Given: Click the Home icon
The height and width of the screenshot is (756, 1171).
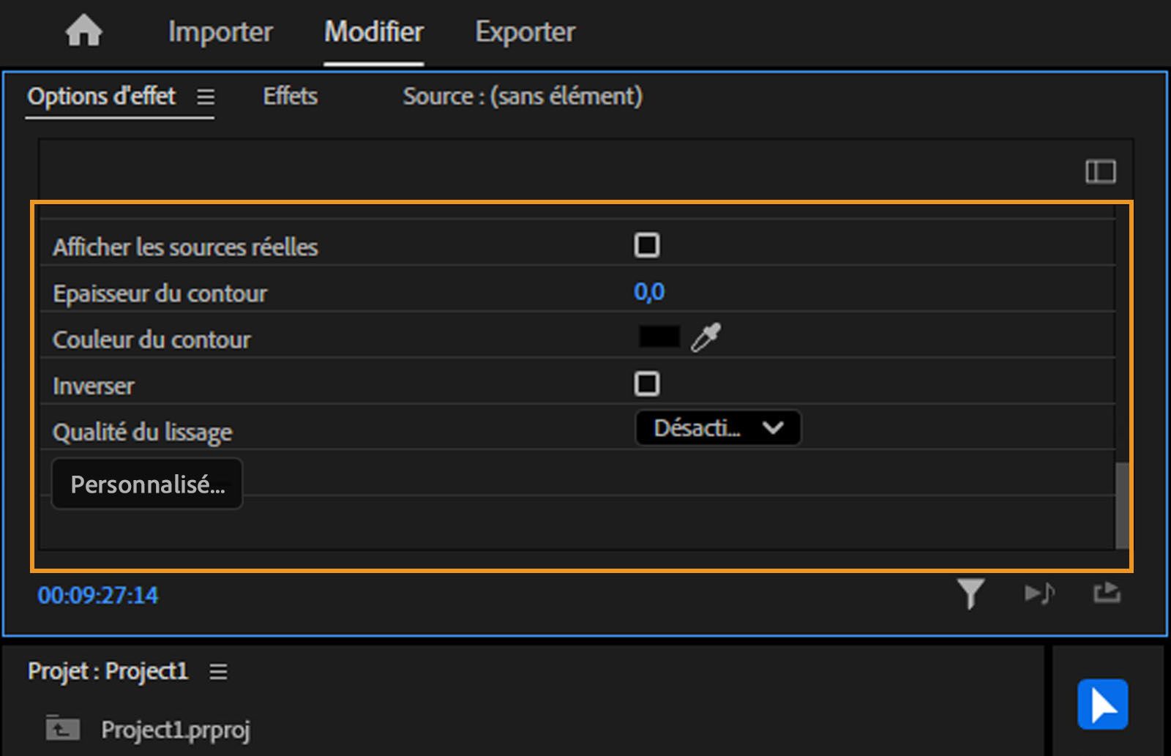Looking at the screenshot, I should [x=83, y=31].
